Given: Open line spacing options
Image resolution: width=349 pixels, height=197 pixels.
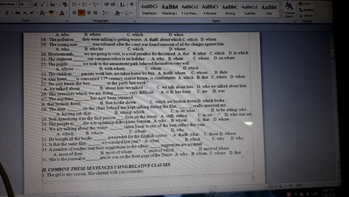Looking at the screenshot, I should (x=106, y=13).
